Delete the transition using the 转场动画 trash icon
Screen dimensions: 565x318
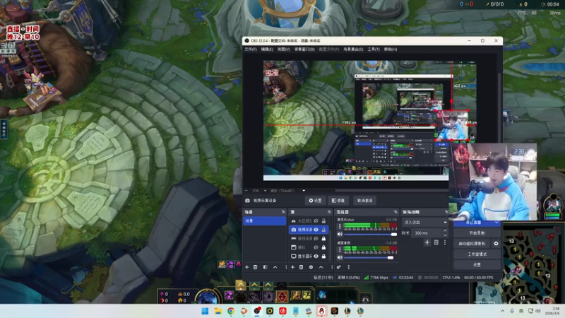436,242
